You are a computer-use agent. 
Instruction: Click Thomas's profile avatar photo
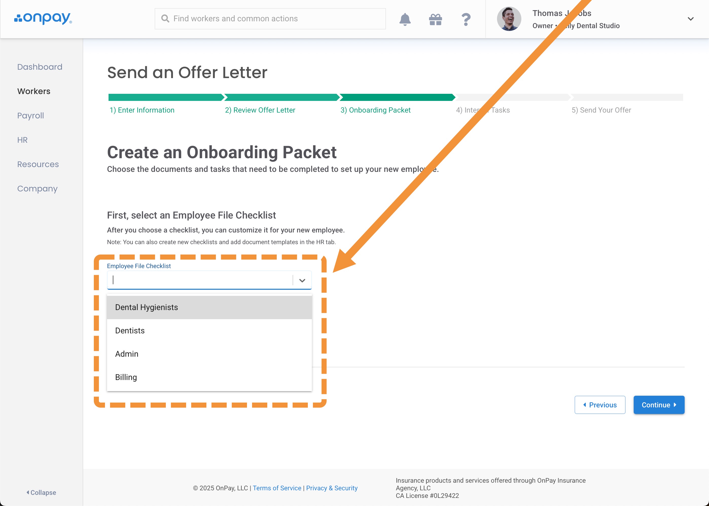tap(509, 19)
